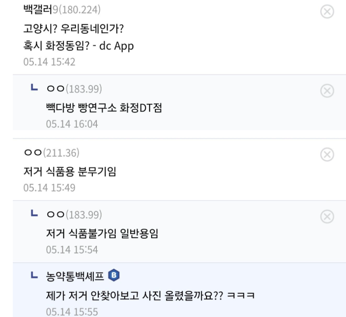Click ㅇㅇ(183.99) nickname above 식품불가임 reply
The height and width of the screenshot is (317, 346).
(74, 215)
